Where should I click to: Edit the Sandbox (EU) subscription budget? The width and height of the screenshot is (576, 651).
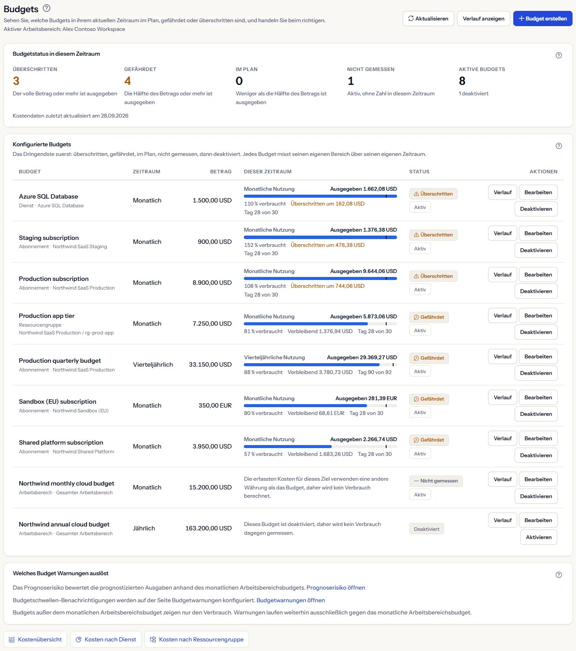pyautogui.click(x=538, y=398)
